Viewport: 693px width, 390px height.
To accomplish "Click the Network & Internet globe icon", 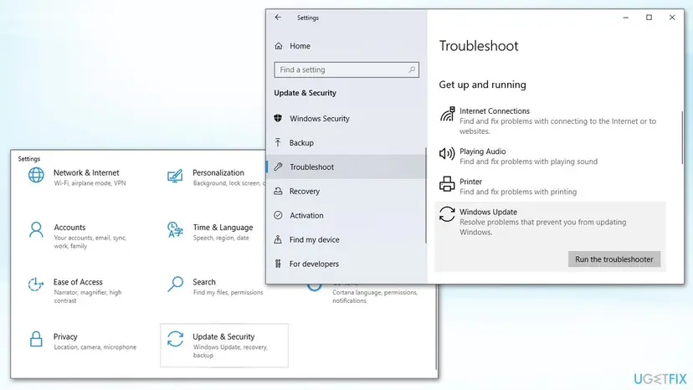I will click(x=36, y=175).
